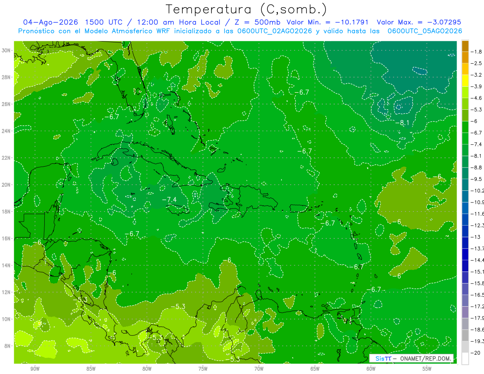
Task: Click the legend value "-15.8"
Action: tap(478, 283)
